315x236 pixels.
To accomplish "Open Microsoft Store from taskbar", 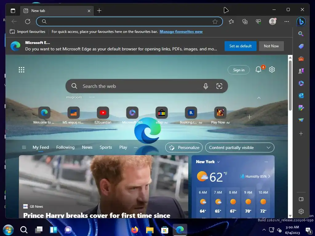I will pyautogui.click(x=165, y=230).
